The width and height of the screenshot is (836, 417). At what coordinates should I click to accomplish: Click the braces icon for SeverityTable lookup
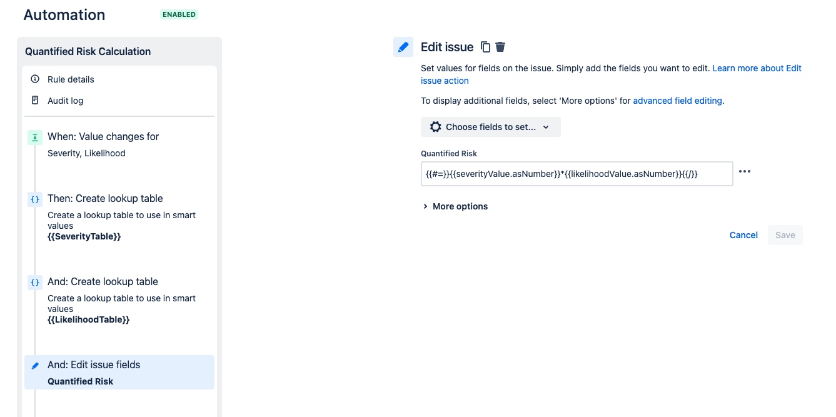click(x=35, y=199)
